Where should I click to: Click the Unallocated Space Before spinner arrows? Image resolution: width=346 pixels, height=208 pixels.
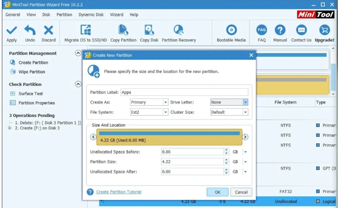(x=226, y=152)
